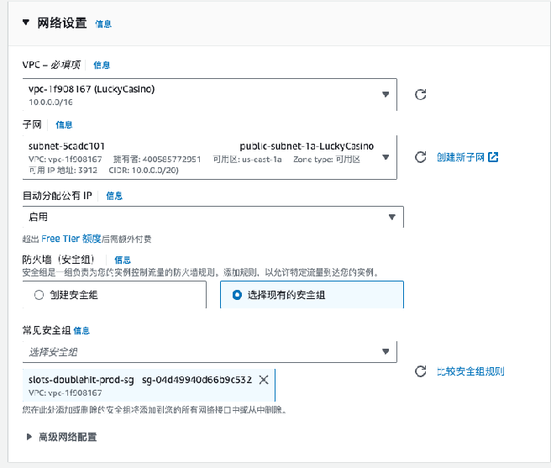Image resolution: width=551 pixels, height=468 pixels.
Task: Open 信息 link beside VPC label
Action: (102, 65)
